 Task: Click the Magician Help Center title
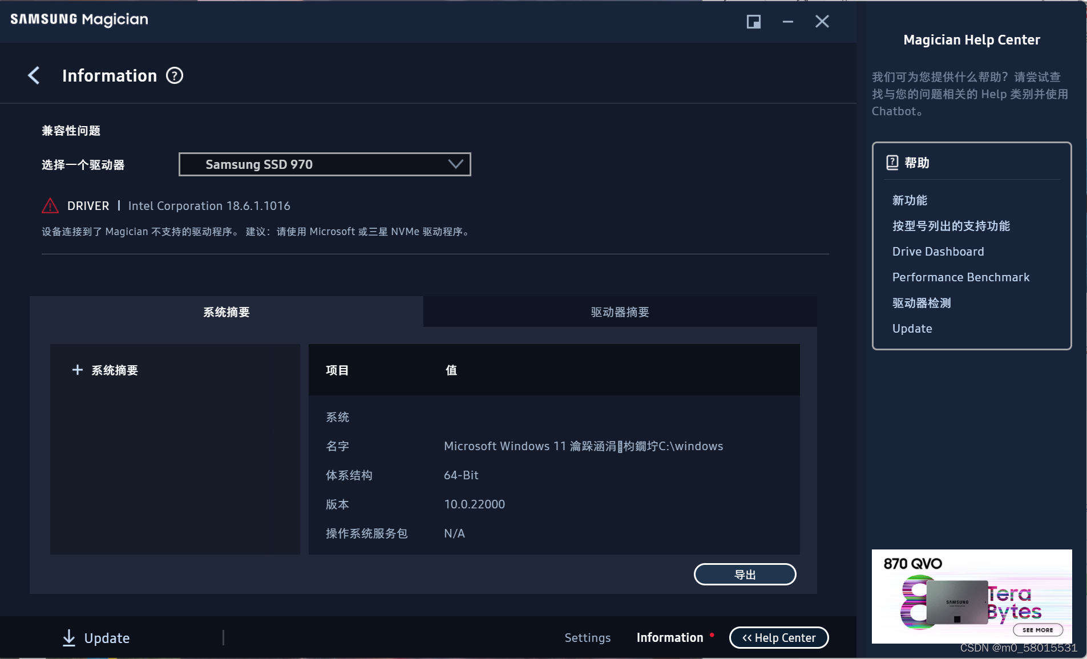pos(972,40)
